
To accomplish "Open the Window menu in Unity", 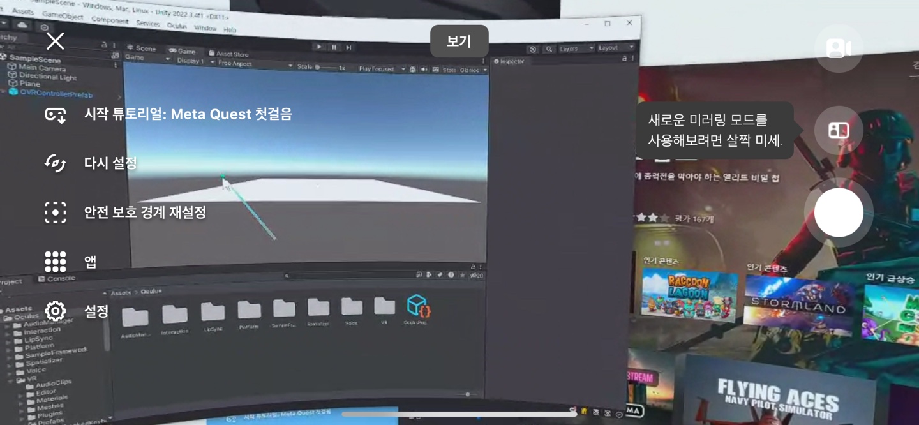I will [205, 28].
